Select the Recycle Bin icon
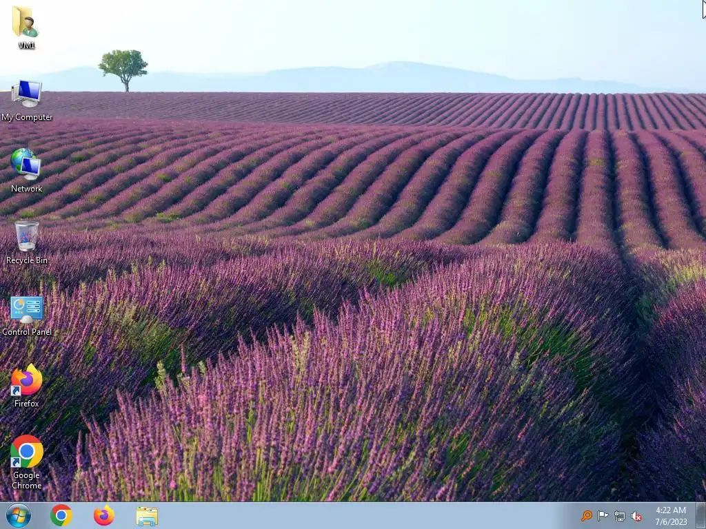Image resolution: width=706 pixels, height=529 pixels. [27, 236]
